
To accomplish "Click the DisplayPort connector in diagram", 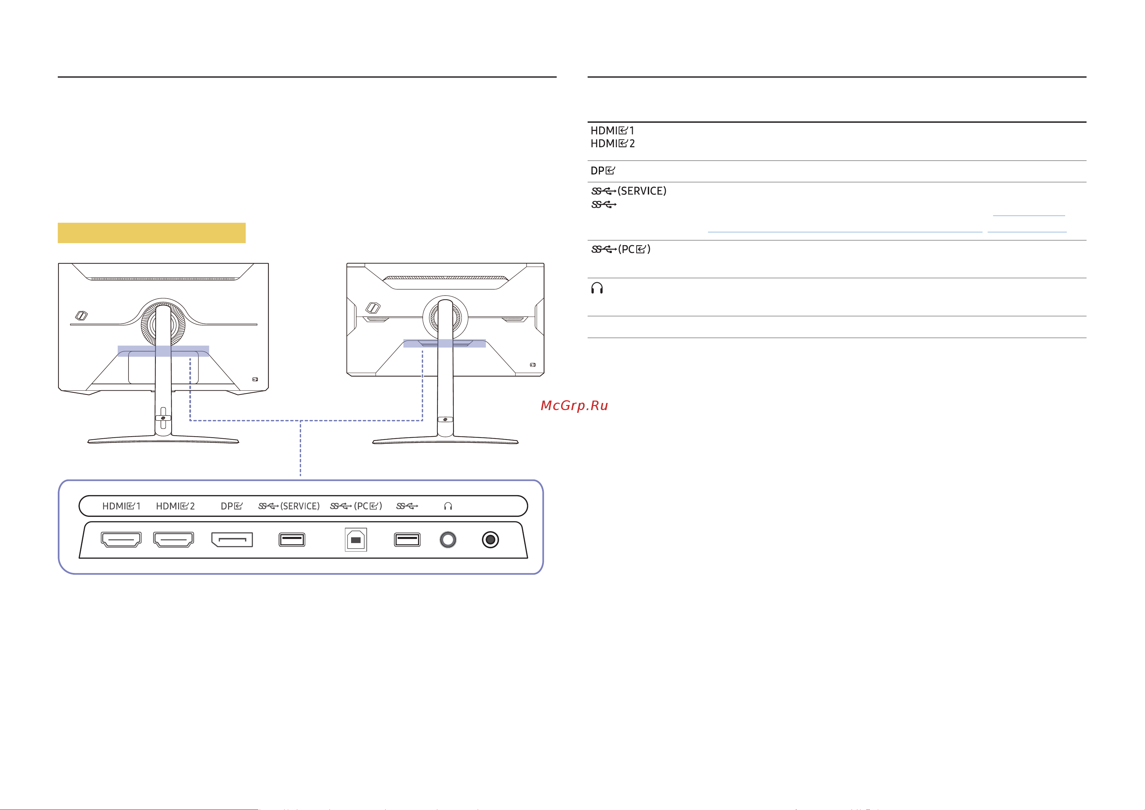I will click(x=232, y=540).
